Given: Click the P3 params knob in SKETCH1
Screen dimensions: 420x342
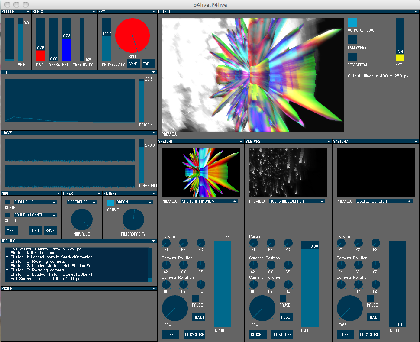Looking at the screenshot, I should click(200, 243).
